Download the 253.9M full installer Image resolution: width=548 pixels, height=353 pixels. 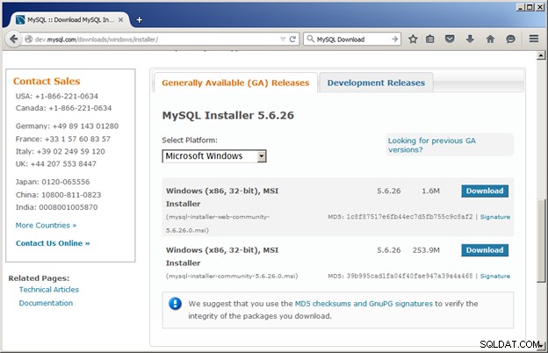(x=485, y=250)
